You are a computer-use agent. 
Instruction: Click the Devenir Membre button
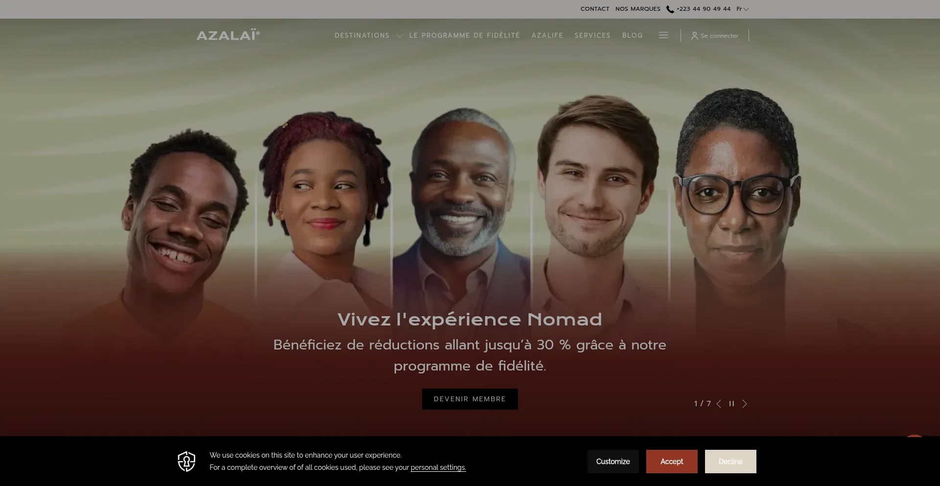(470, 399)
